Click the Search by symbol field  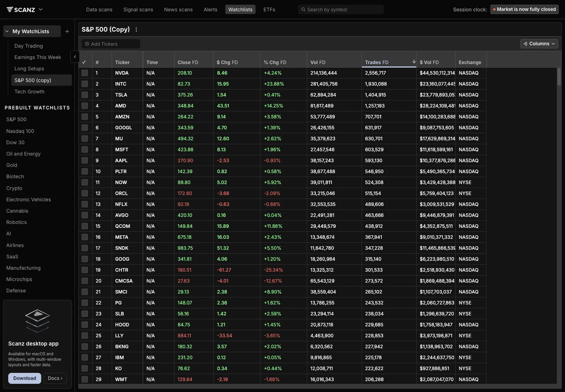341,9
